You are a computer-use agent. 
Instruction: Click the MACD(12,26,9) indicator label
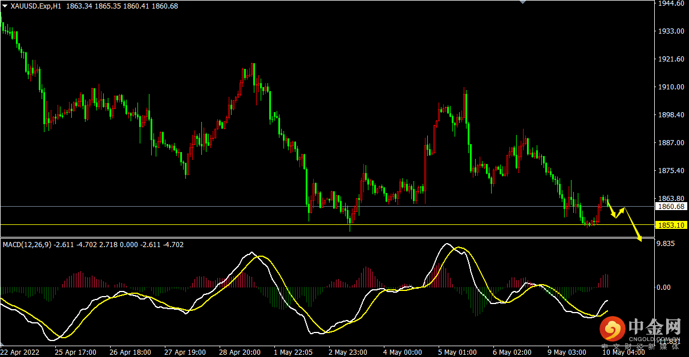tap(27, 245)
